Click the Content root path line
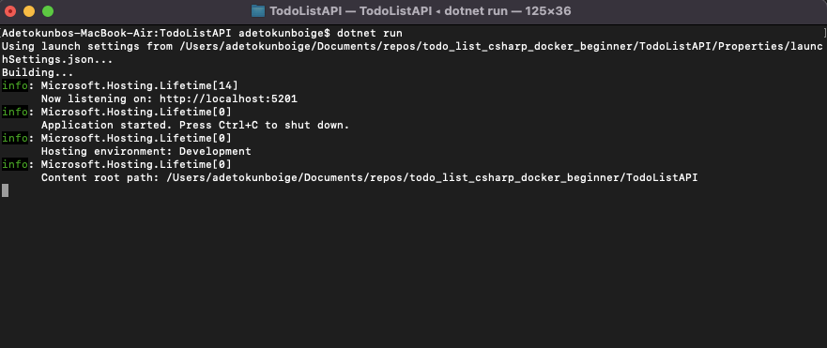This screenshot has width=827, height=348. click(x=369, y=177)
